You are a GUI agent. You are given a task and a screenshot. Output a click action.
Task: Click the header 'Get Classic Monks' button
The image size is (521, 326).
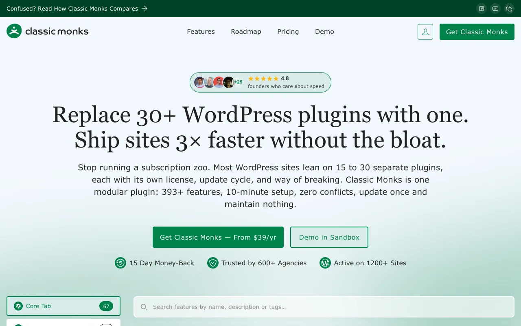tap(477, 32)
